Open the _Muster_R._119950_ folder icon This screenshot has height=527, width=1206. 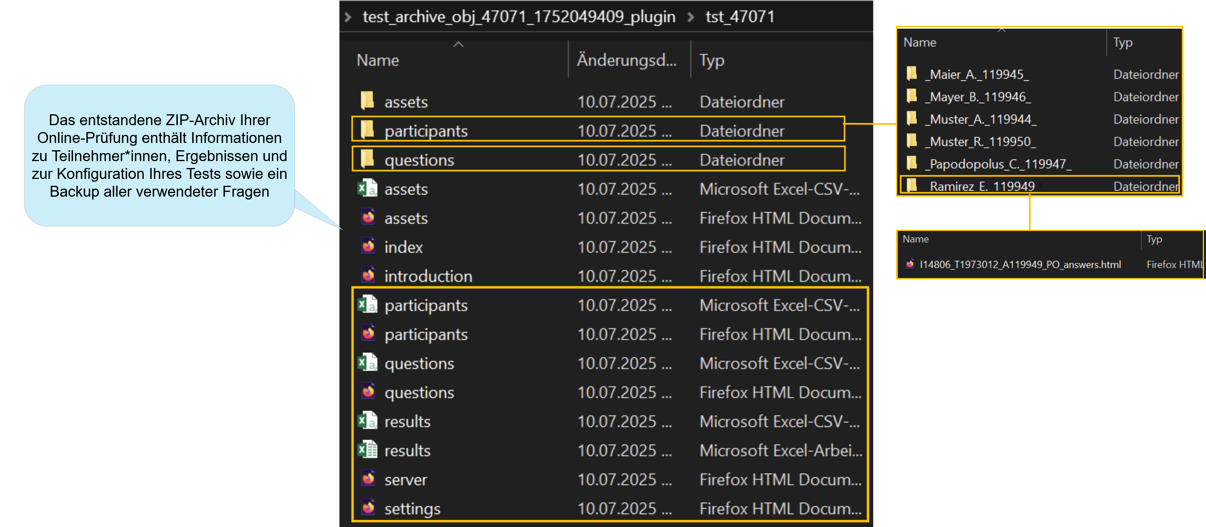pos(911,141)
